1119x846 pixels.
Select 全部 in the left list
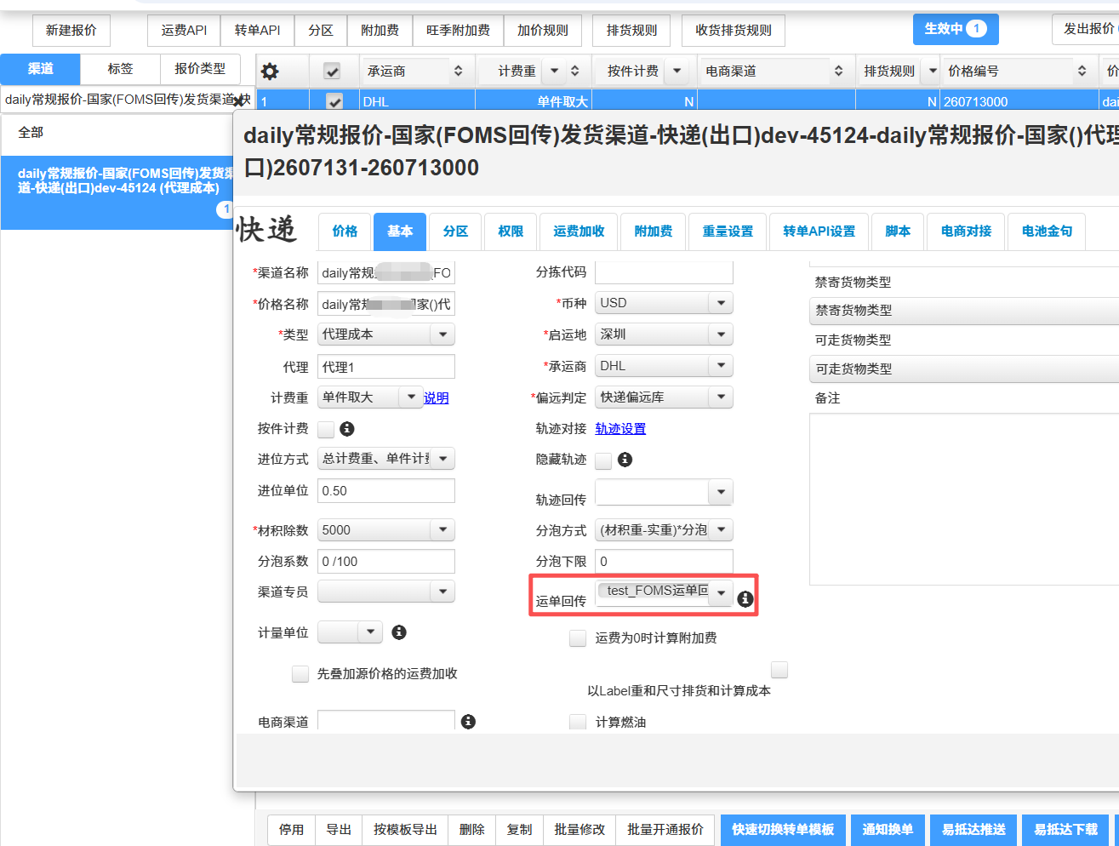click(x=117, y=133)
